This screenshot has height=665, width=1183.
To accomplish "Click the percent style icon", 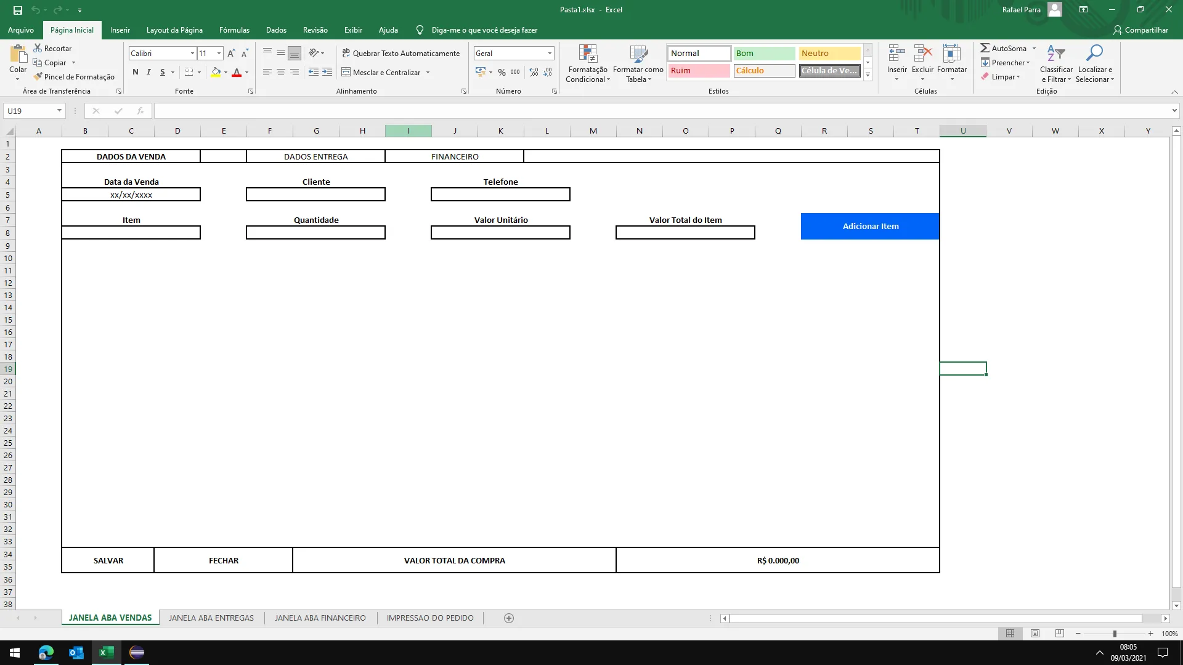I will pos(502,72).
